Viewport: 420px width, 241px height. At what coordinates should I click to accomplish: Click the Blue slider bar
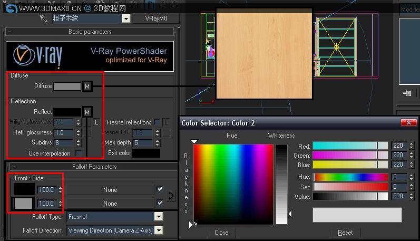click(x=350, y=165)
